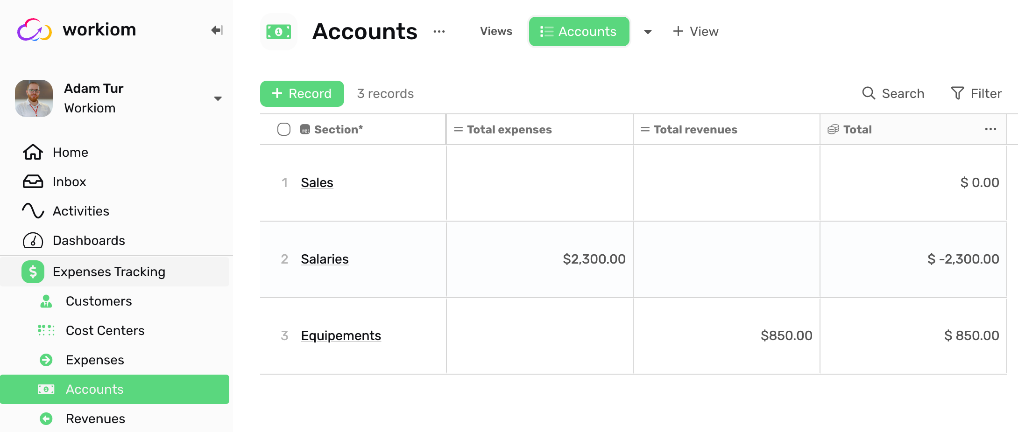This screenshot has height=432, width=1018.
Task: Click the Expenses arrow icon
Action: click(x=46, y=360)
